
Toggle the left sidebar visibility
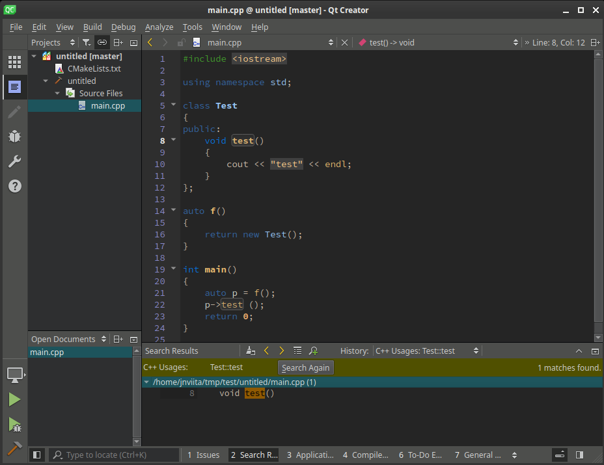point(37,455)
